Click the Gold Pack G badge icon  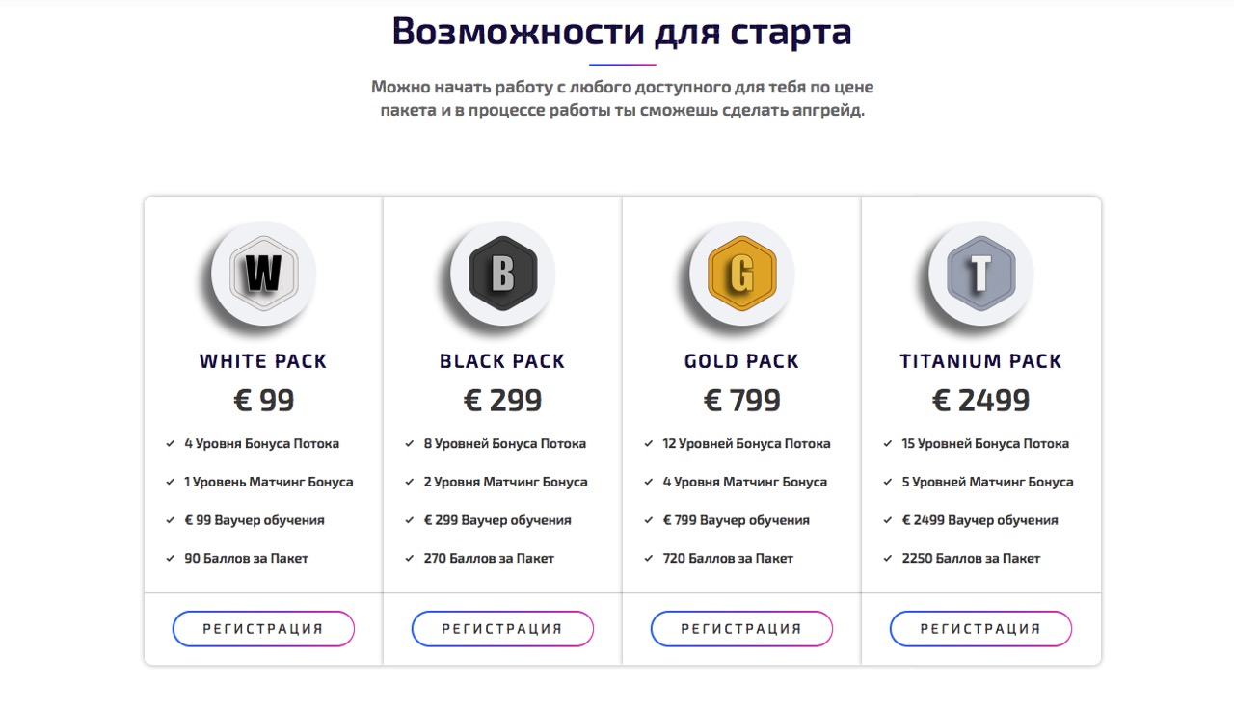pyautogui.click(x=741, y=274)
